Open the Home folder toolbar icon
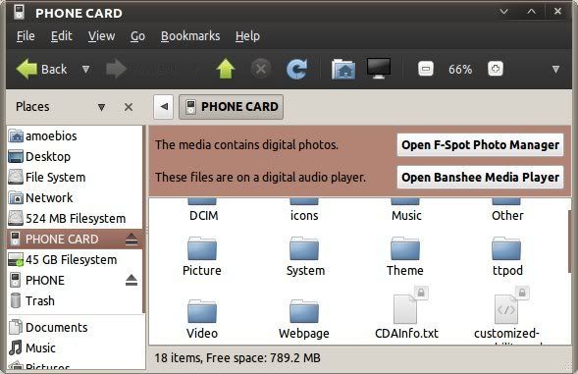The height and width of the screenshot is (374, 578). coord(343,69)
